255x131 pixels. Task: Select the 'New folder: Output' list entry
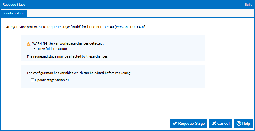click(52, 49)
